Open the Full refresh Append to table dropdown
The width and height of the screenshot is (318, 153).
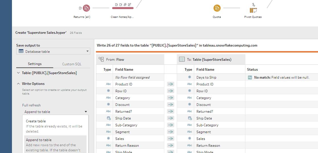[x=56, y=112]
